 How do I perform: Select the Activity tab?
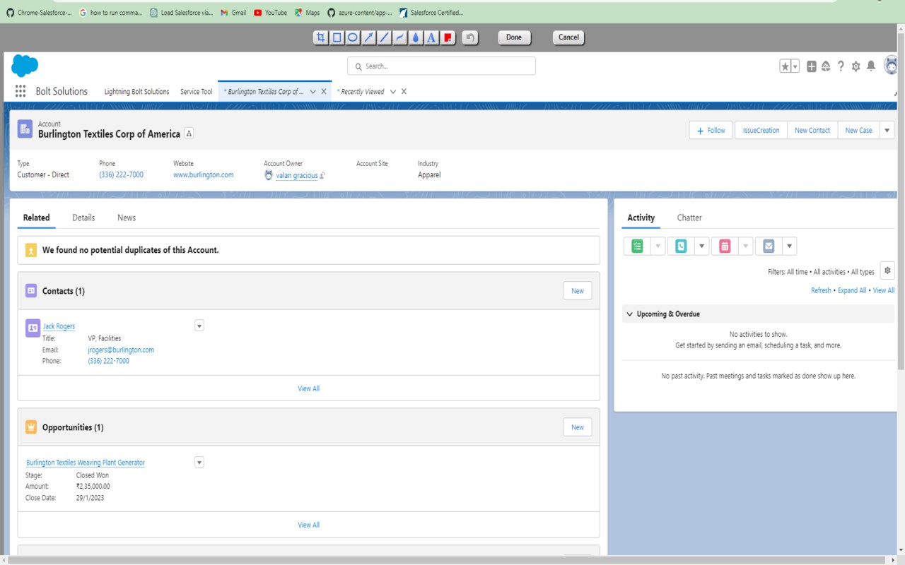641,218
